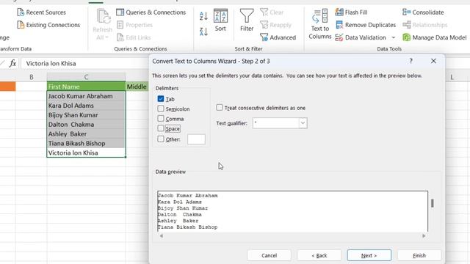Open the Sort dialog
Viewport: 470px width, 264px height.
click(220, 20)
